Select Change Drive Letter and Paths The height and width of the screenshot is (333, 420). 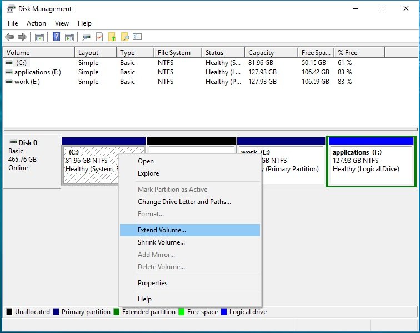pyautogui.click(x=189, y=202)
